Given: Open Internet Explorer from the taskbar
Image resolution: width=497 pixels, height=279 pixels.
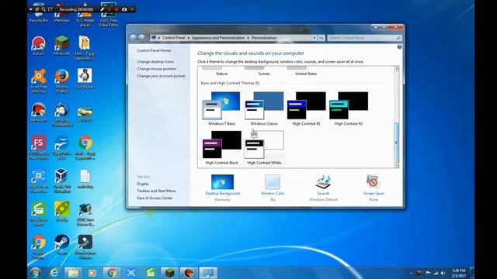Looking at the screenshot, I should 54,273.
